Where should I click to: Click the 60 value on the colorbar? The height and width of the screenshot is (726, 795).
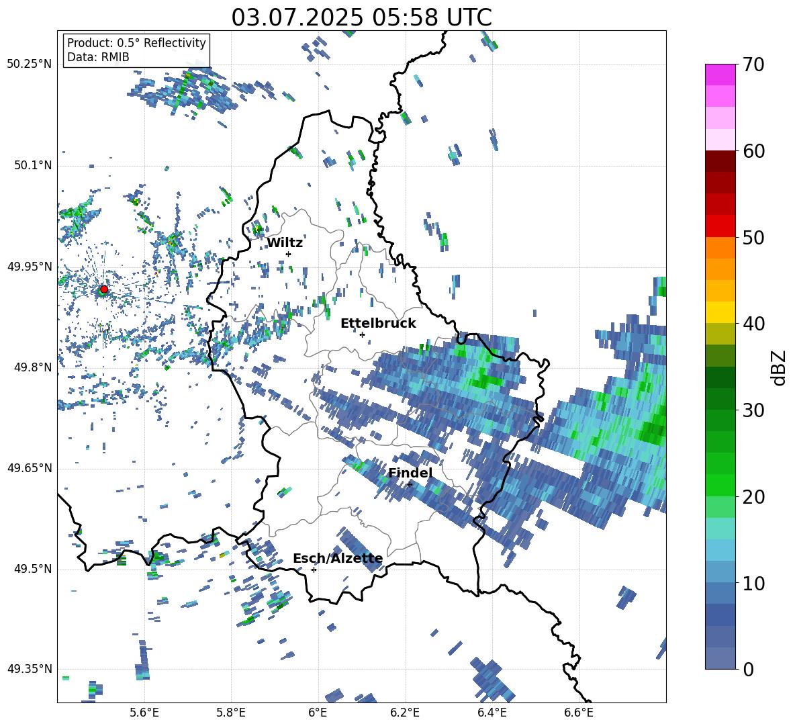[753, 151]
